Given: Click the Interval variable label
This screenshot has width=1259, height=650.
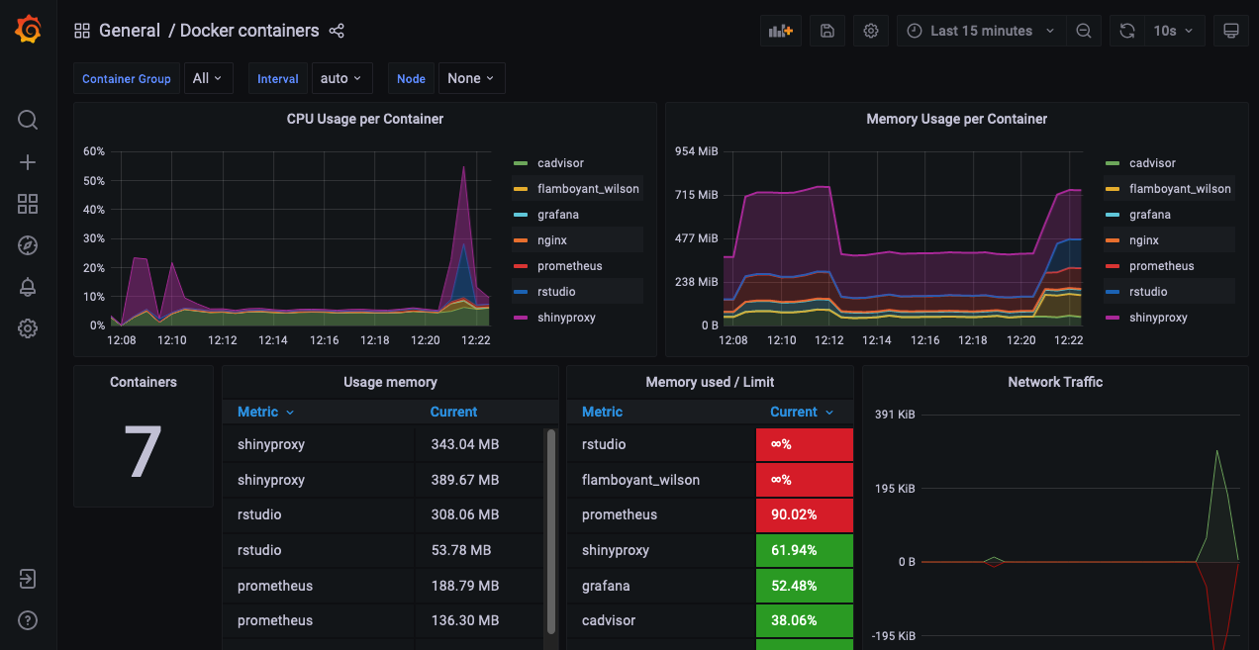Looking at the screenshot, I should point(278,78).
